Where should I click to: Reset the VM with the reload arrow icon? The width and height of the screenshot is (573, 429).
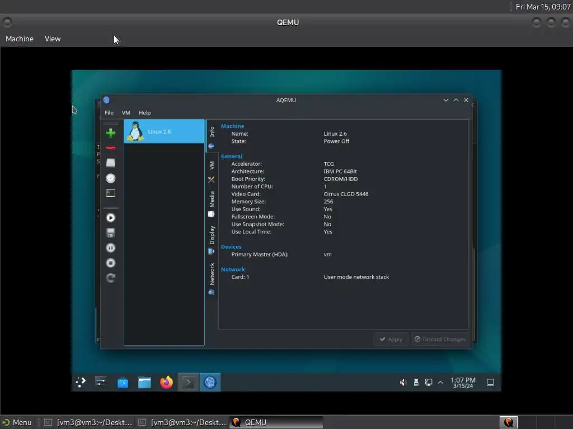111,278
